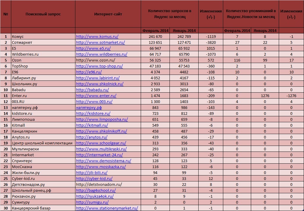
Task: Open the e96.ru link
Action: [x=89, y=72]
